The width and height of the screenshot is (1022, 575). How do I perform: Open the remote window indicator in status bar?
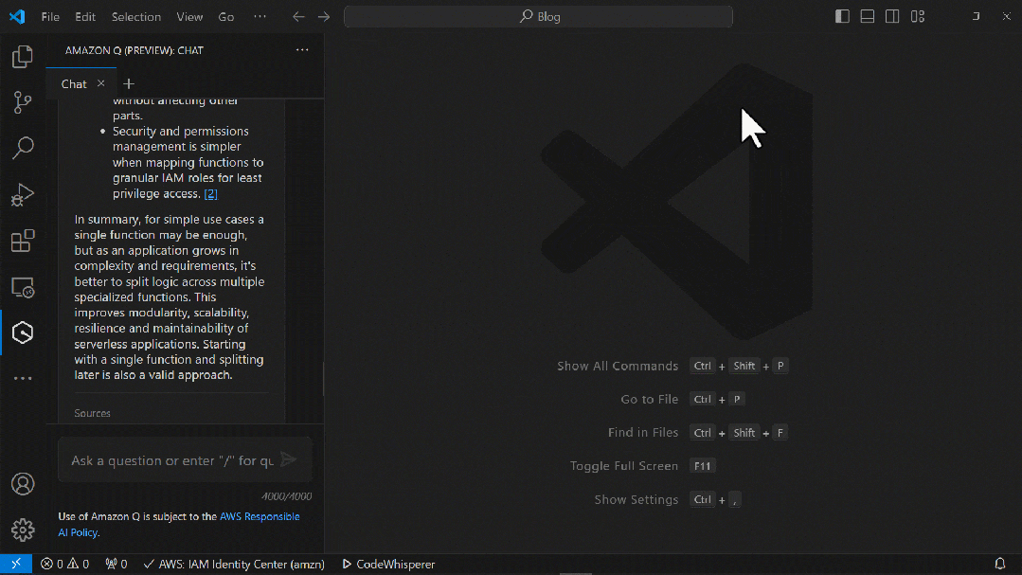[x=16, y=564]
